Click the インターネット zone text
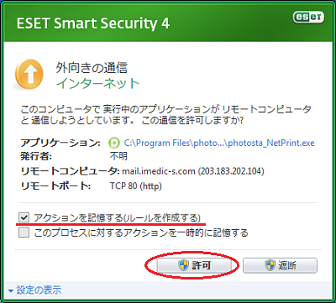 pyautogui.click(x=97, y=83)
